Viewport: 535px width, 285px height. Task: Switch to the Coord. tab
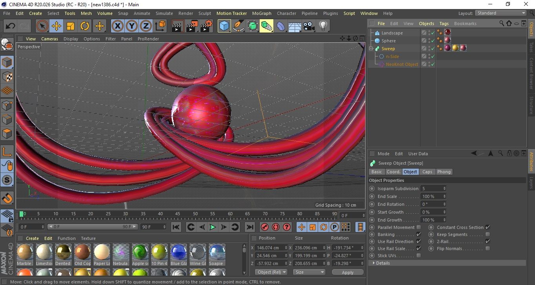393,172
